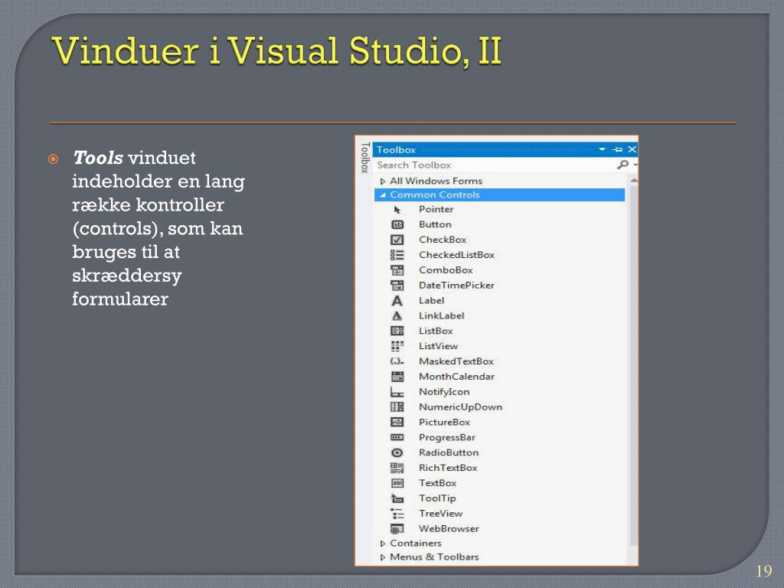Select the RichTextBox text entry
This screenshot has height=588, width=784.
[448, 468]
